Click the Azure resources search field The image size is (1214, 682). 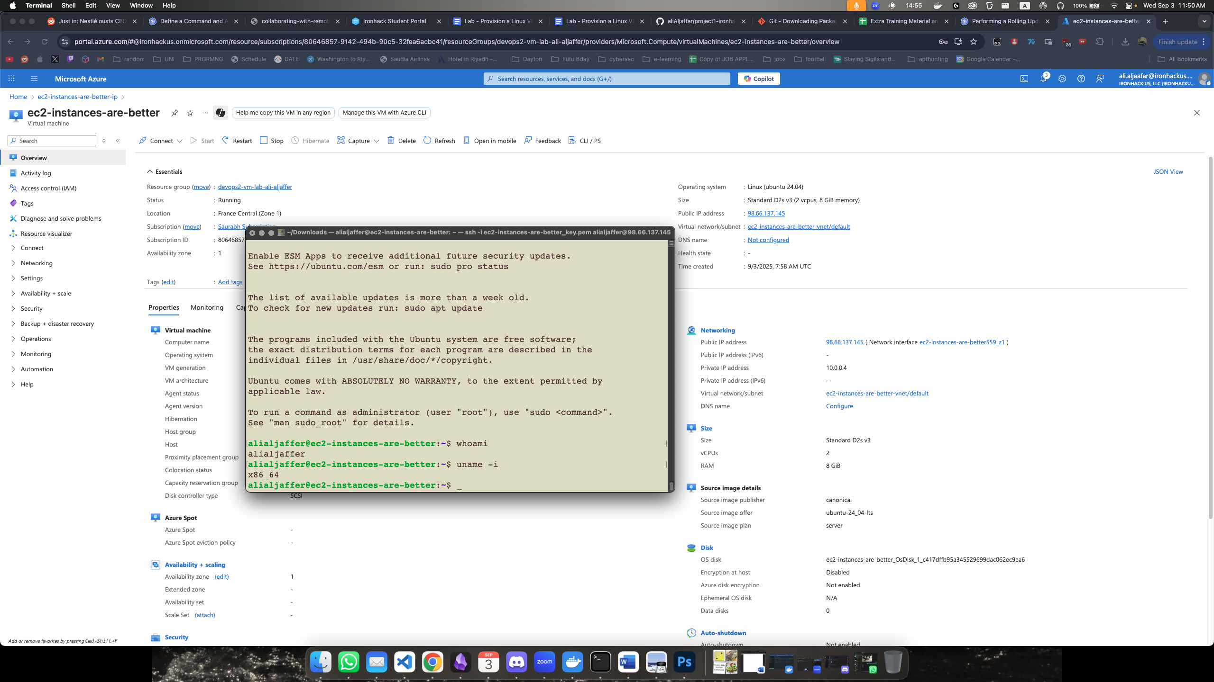click(x=607, y=78)
